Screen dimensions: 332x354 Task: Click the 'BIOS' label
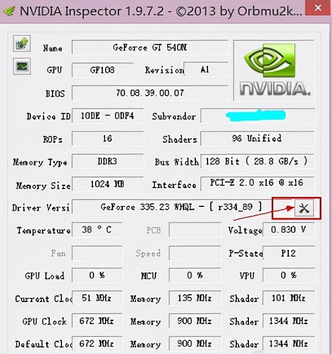[55, 93]
